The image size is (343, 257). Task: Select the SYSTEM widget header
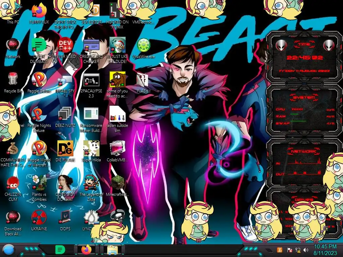304,97
